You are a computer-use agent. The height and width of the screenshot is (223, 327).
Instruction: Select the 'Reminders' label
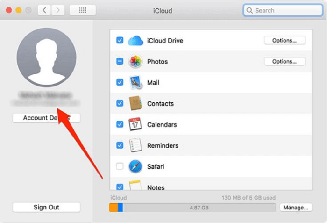[x=163, y=145]
